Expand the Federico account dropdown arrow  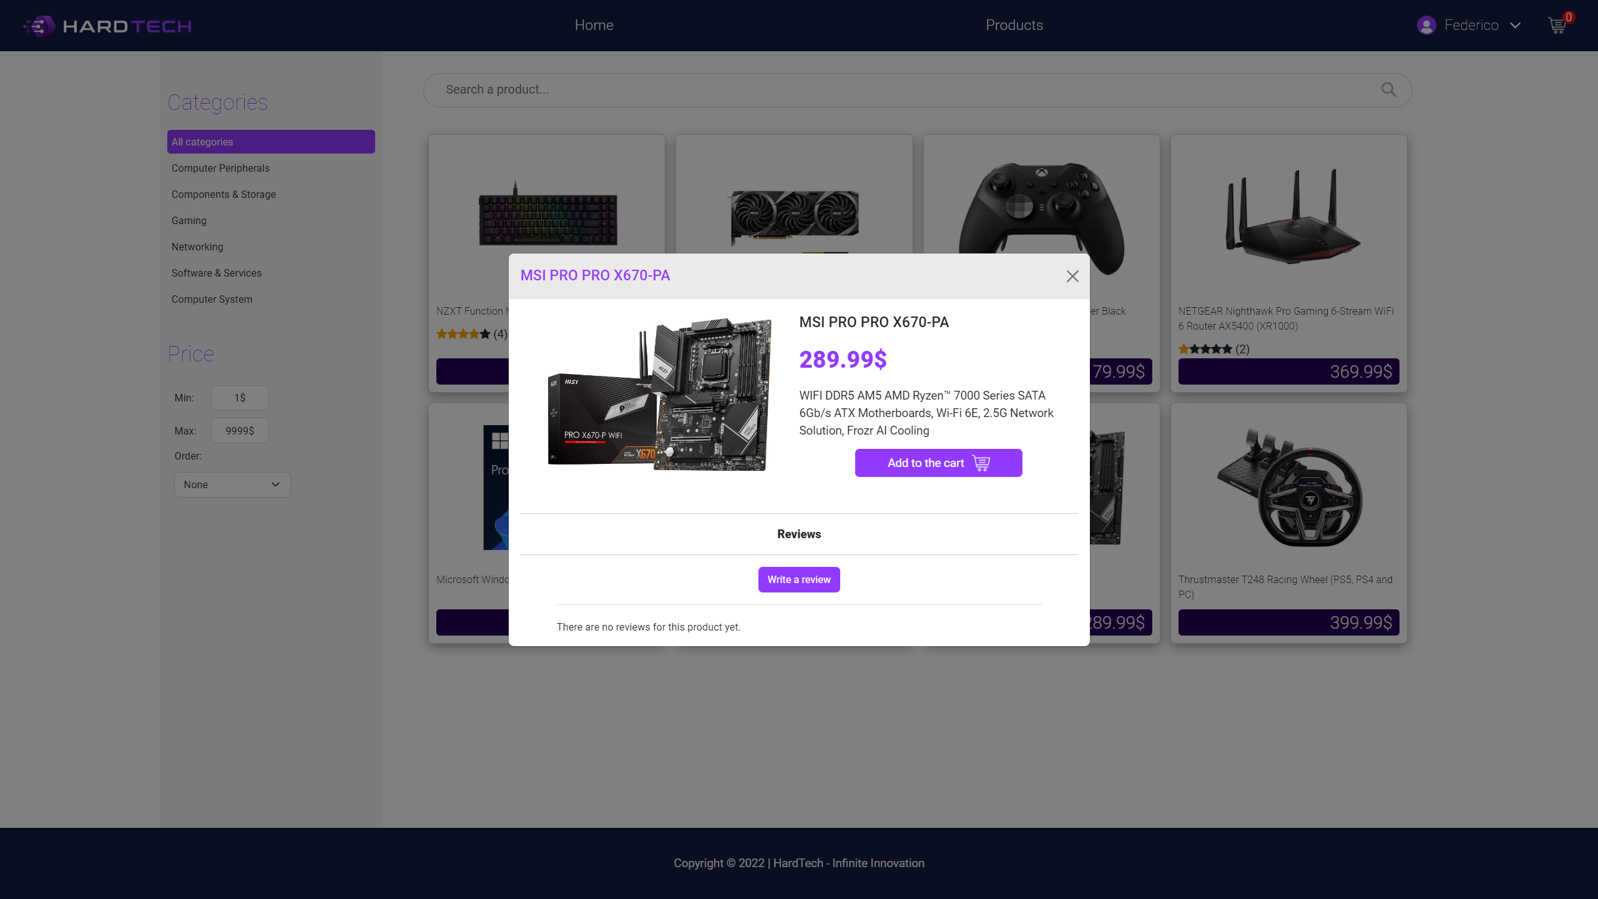pos(1515,26)
